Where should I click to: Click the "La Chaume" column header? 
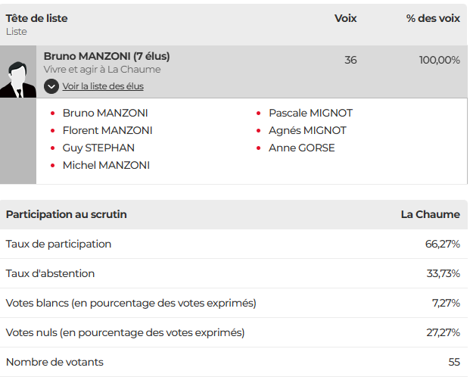[x=430, y=214]
